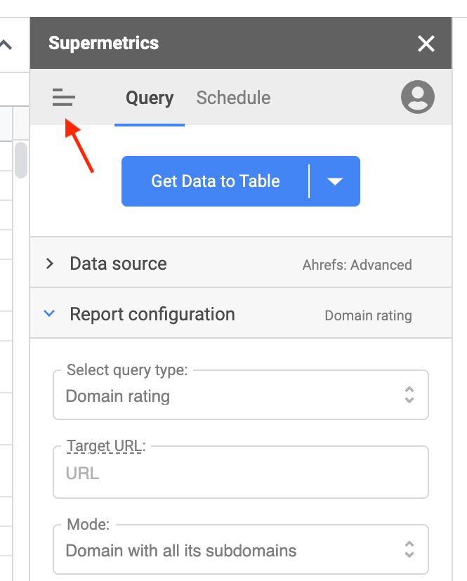Click the Ahrefs: Advanced source label
This screenshot has width=467, height=581.
click(x=357, y=265)
